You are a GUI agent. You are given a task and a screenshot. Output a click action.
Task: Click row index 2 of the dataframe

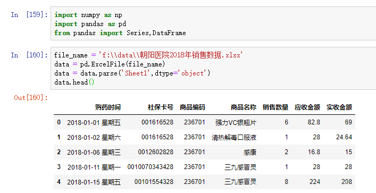click(59, 152)
